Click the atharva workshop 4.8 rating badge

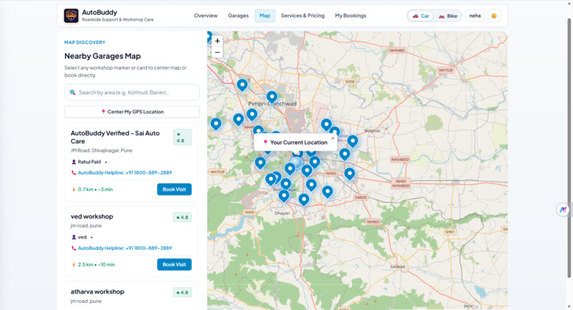point(183,292)
